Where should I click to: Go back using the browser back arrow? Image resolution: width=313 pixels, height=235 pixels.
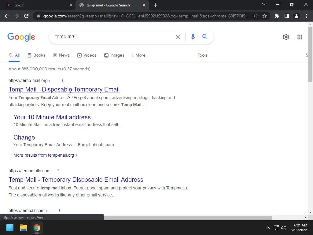coord(7,16)
